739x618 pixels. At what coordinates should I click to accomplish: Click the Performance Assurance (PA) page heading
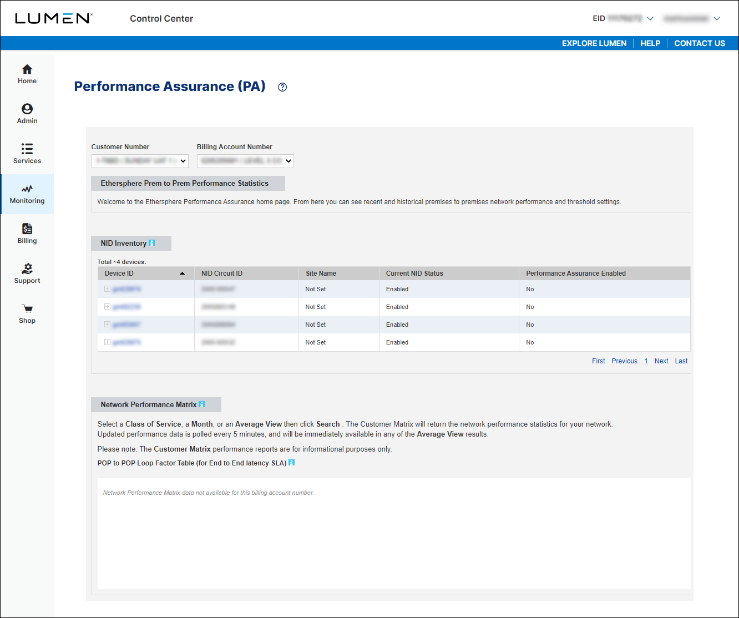(x=170, y=87)
